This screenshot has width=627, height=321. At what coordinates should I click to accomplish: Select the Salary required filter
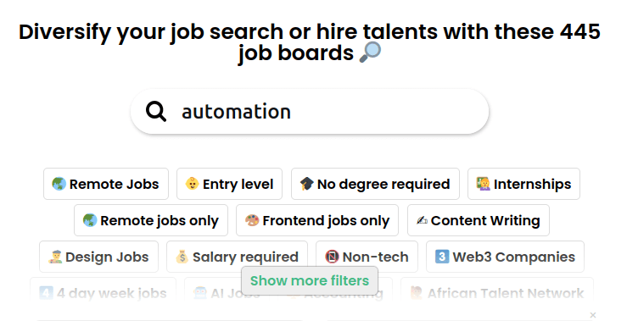coord(237,257)
